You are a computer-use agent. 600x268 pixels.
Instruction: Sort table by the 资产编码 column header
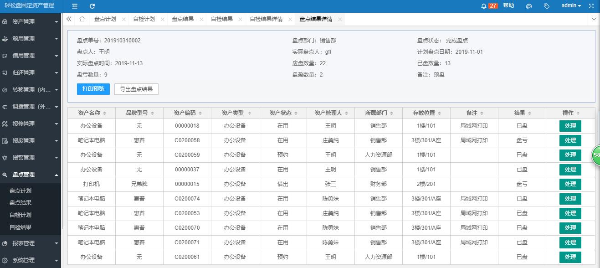(x=187, y=113)
